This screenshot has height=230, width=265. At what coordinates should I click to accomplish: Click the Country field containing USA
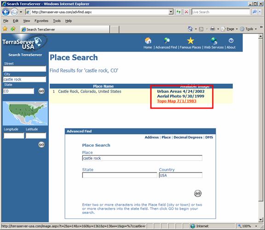point(180,175)
